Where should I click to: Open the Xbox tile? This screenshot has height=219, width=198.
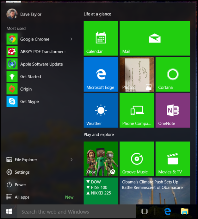click(101, 159)
